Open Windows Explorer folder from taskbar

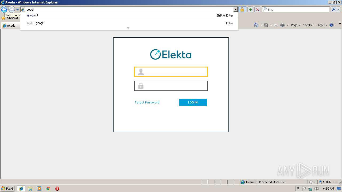[30, 189]
